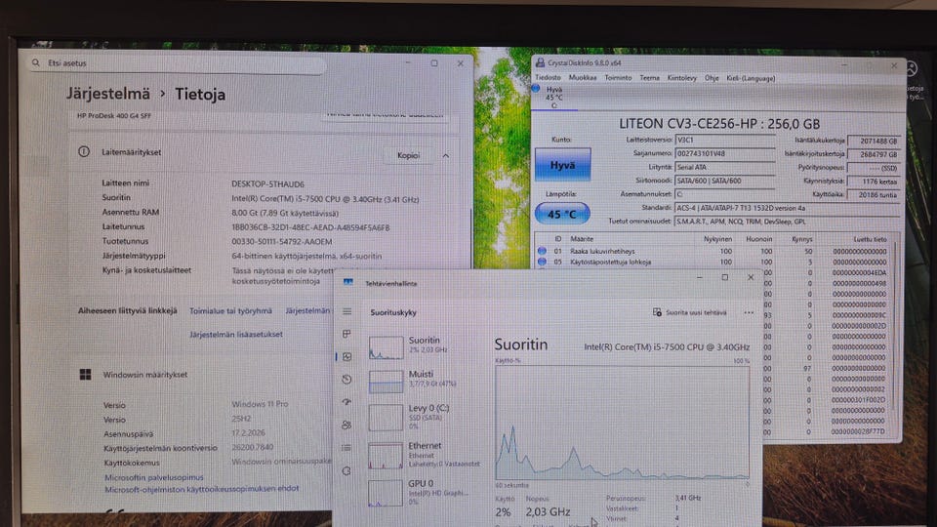Select the Ethernet performance item
This screenshot has height=527, width=937.
425,455
